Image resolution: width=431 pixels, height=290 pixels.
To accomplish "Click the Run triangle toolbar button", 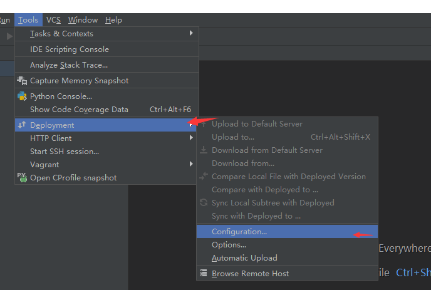I will (9, 36).
